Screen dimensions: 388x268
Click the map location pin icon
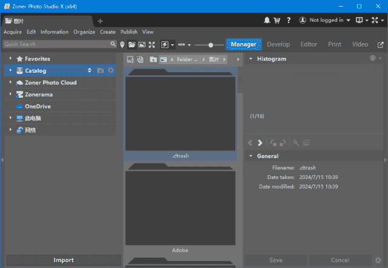point(122,44)
